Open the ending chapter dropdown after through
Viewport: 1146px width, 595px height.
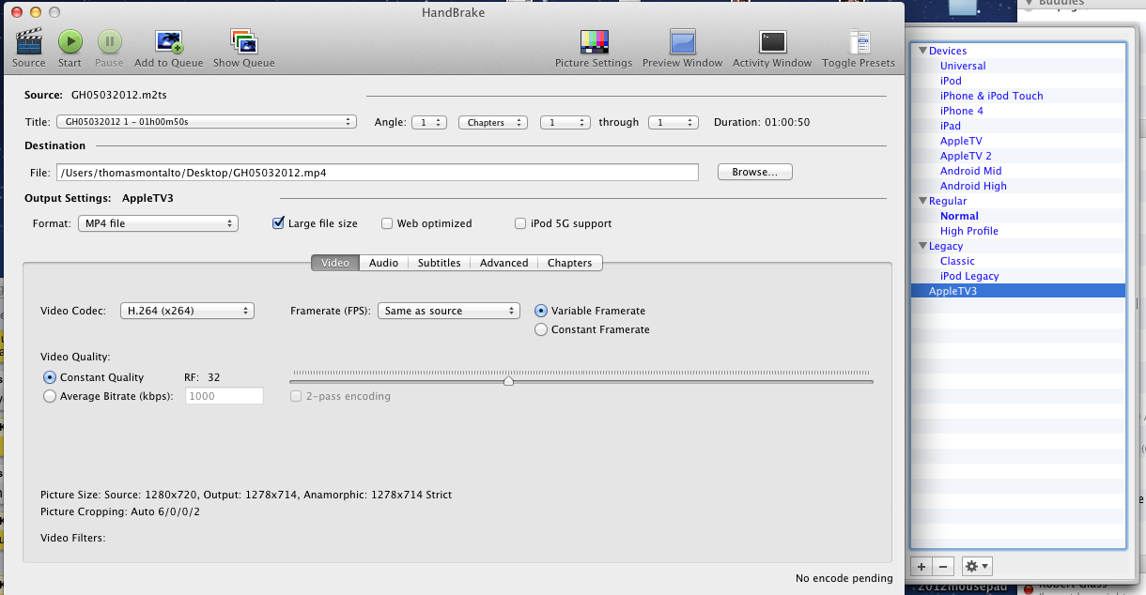[673, 122]
